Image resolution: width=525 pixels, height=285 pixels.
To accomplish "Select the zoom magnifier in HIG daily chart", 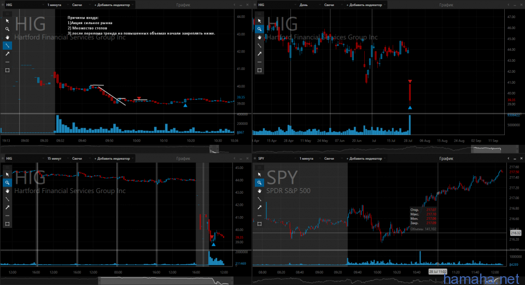I will [x=259, y=29].
